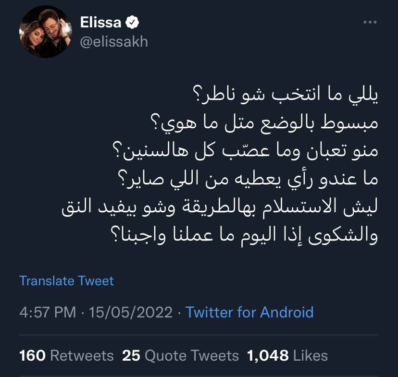Click Translate Tweet link
This screenshot has height=377, width=398.
tap(66, 281)
